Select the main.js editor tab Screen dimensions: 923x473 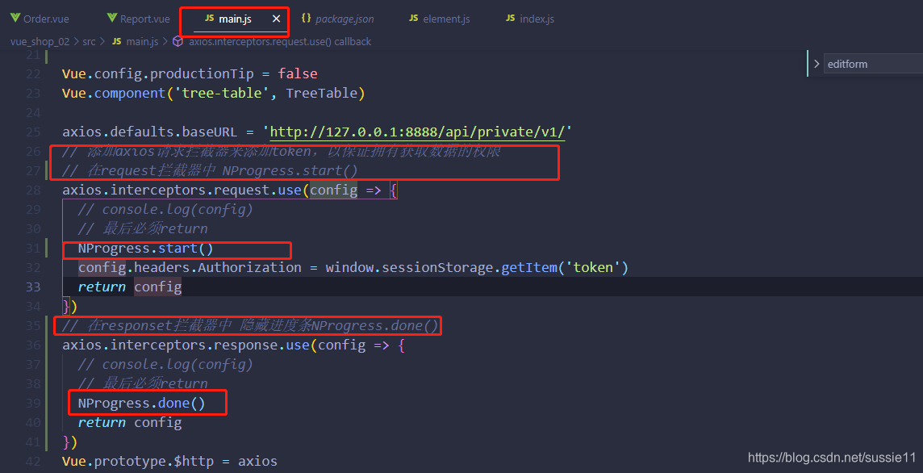click(234, 19)
